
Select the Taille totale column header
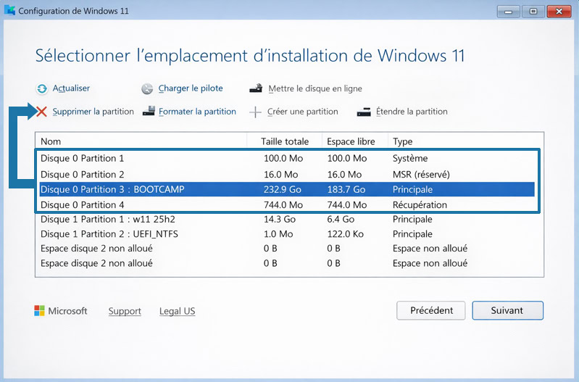point(284,141)
